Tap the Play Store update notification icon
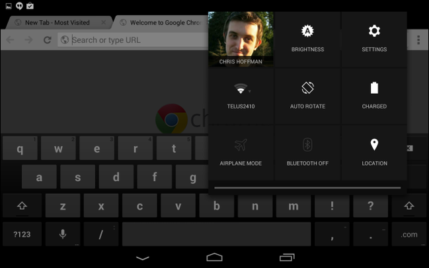Viewport: 429px width, 268px height. 30,6
